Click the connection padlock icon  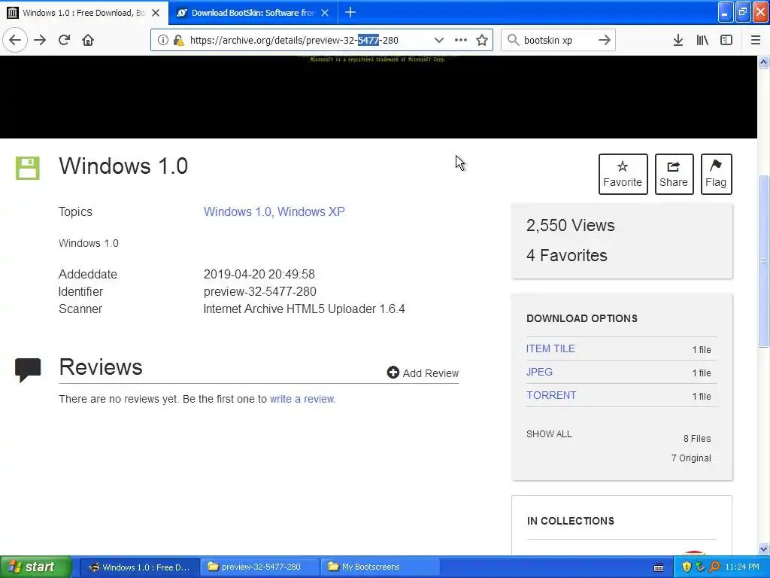[x=179, y=40]
